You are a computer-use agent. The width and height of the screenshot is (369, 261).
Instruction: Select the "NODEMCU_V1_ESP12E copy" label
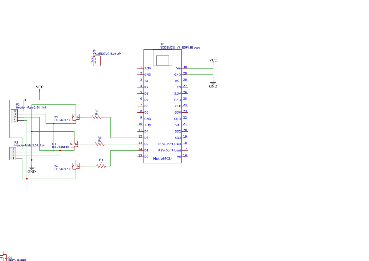pos(180,48)
